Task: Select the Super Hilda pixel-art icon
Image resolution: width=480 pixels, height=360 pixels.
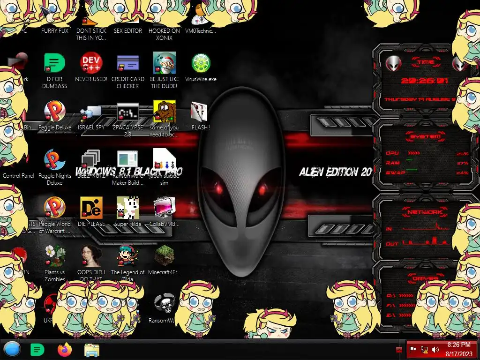Action: pyautogui.click(x=127, y=208)
